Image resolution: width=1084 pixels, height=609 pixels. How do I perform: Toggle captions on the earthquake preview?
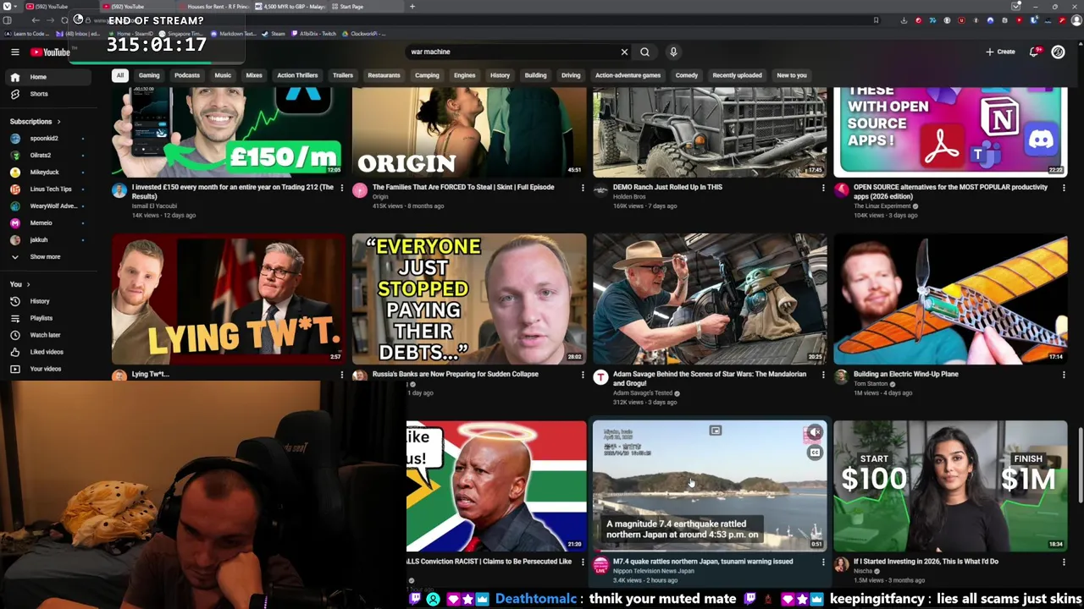[814, 453]
